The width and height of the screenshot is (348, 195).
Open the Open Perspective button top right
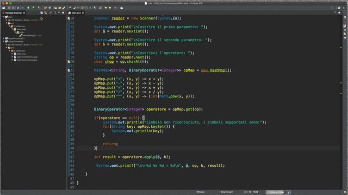click(339, 8)
